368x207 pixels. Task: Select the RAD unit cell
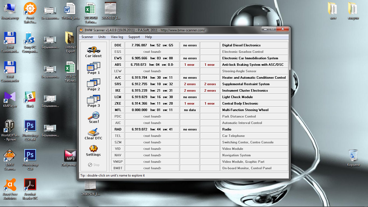[x=118, y=129]
